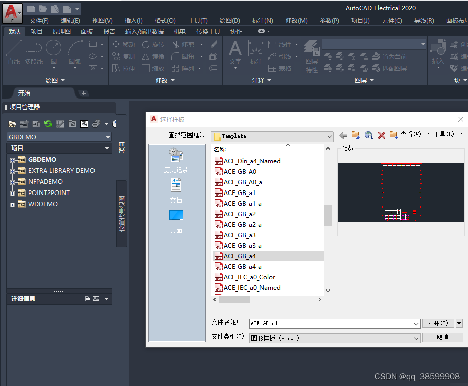Expand the GBDEMO project node
The width and height of the screenshot is (468, 386).
pyautogui.click(x=12, y=161)
